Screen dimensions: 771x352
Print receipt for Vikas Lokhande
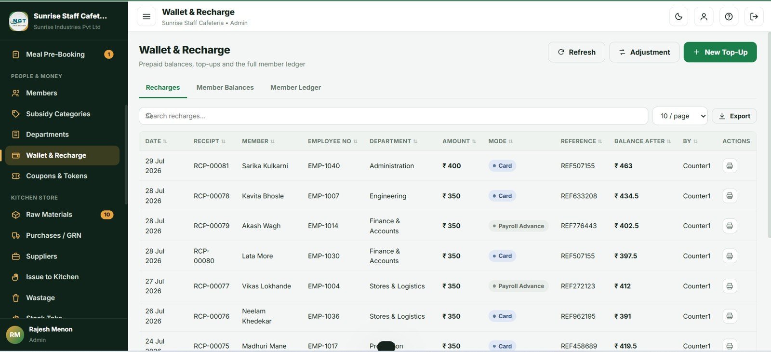click(x=730, y=286)
